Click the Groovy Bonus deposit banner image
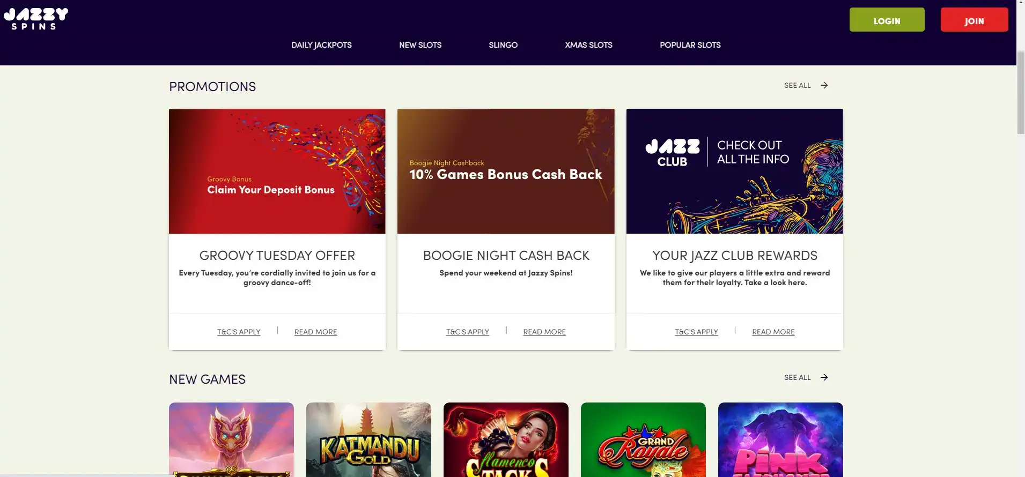The width and height of the screenshot is (1025, 477). tap(277, 171)
